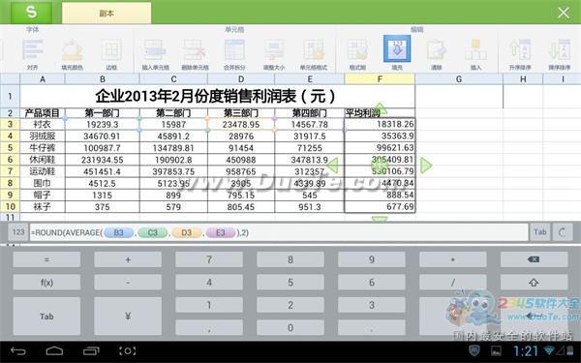The image size is (581, 363).
Task: Open the clock showing 1:21
Action: pyautogui.click(x=526, y=350)
